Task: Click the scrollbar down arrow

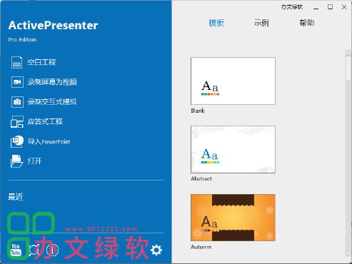Action: 348,253
